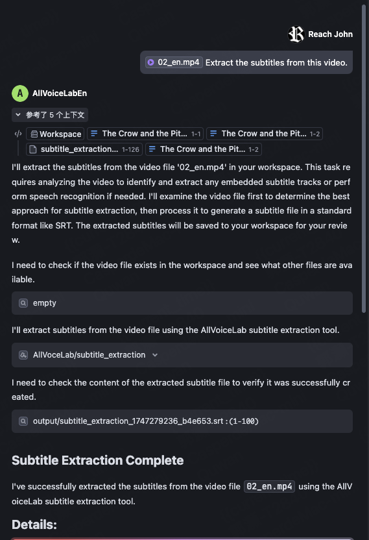Expand the AllVoceLab/subtitle_extraction tool call chevron

(155, 355)
